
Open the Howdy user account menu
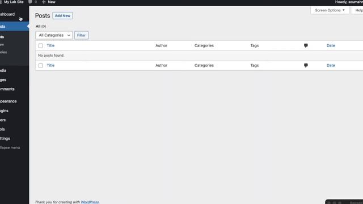349,2
